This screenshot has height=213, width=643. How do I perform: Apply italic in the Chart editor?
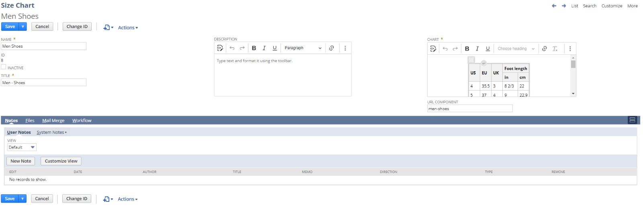tap(477, 49)
